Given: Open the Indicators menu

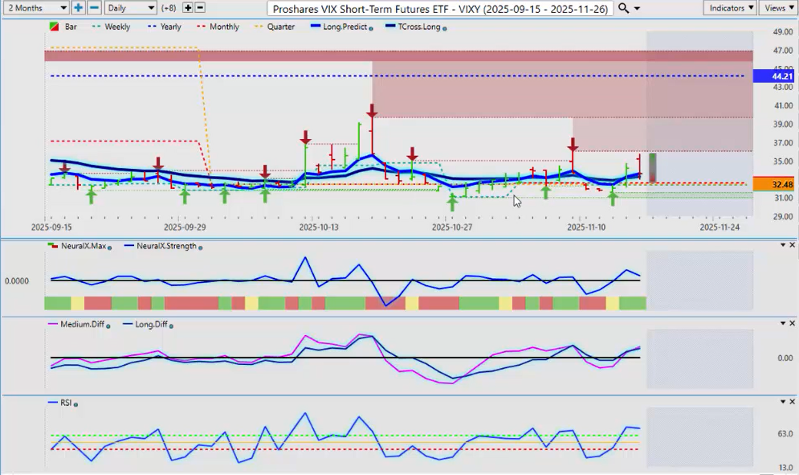Looking at the screenshot, I should click(730, 8).
